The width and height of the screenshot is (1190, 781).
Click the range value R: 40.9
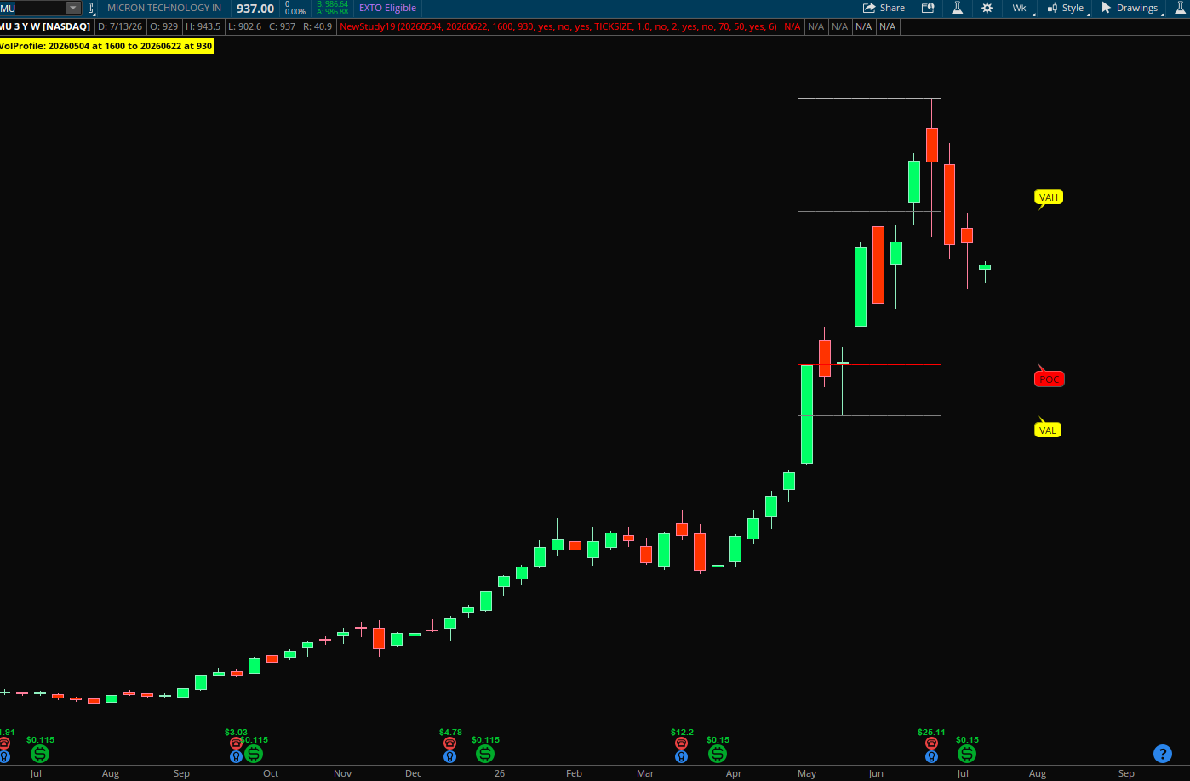point(318,26)
